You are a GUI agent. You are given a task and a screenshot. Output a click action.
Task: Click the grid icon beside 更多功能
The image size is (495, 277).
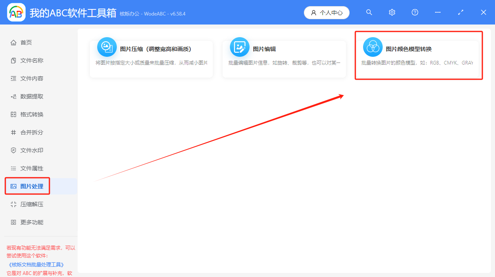[13, 222]
